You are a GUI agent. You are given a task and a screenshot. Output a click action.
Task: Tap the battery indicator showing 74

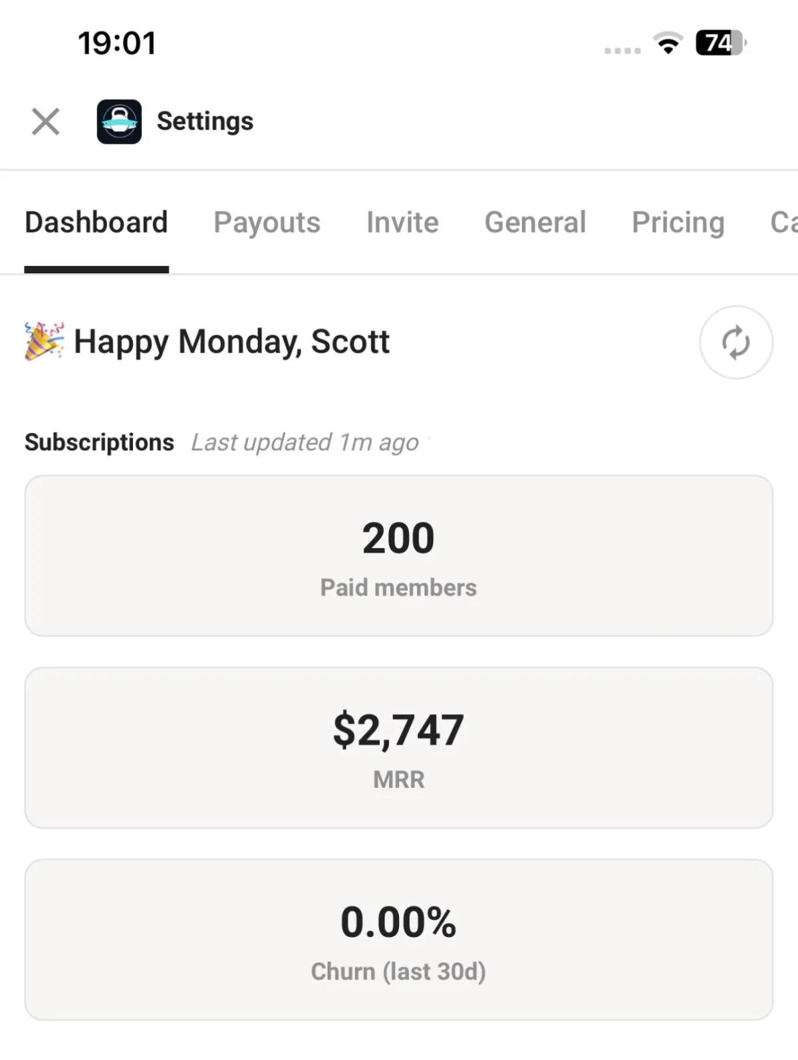tap(721, 43)
